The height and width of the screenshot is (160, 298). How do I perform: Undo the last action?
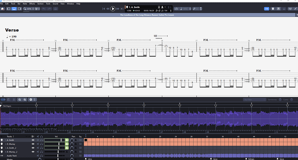[44, 9]
